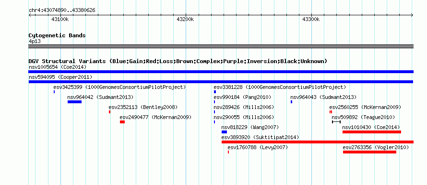This screenshot has height=185, width=427.
Task: Click the 43200k ruler position
Action: pos(186,19)
